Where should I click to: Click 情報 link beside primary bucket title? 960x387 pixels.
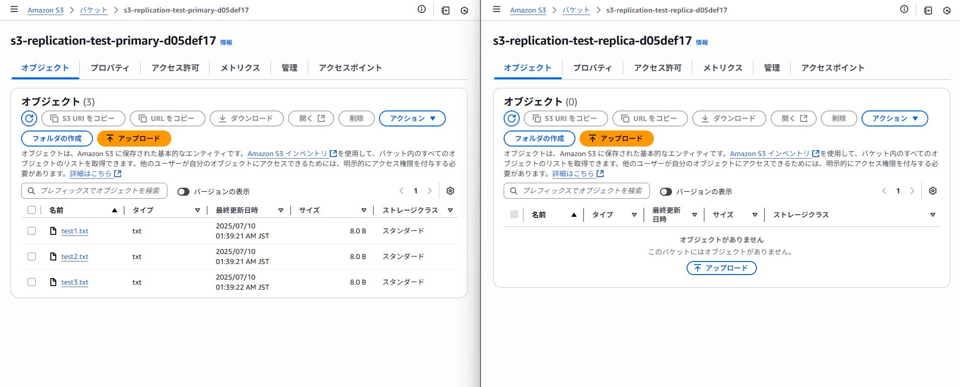coord(226,43)
